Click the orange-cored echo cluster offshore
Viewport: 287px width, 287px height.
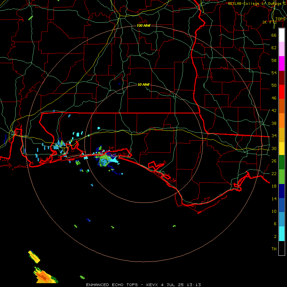(45, 275)
